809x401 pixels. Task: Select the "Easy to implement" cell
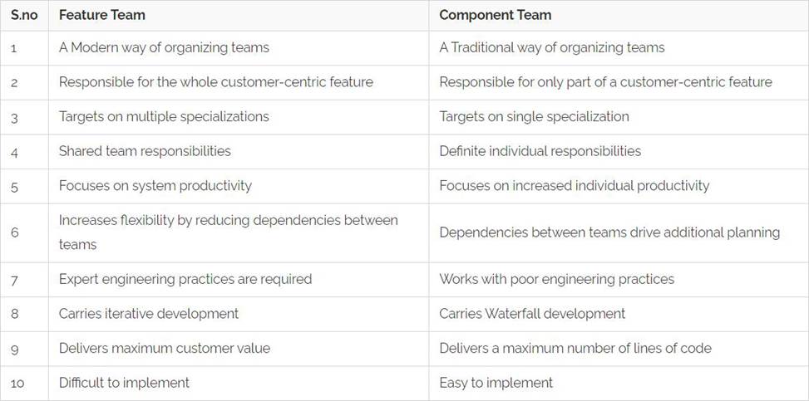click(x=496, y=383)
